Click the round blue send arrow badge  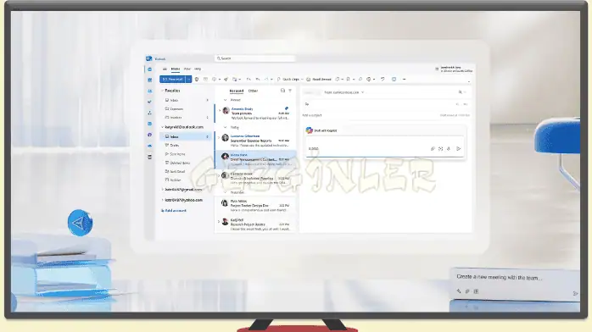[x=80, y=223]
